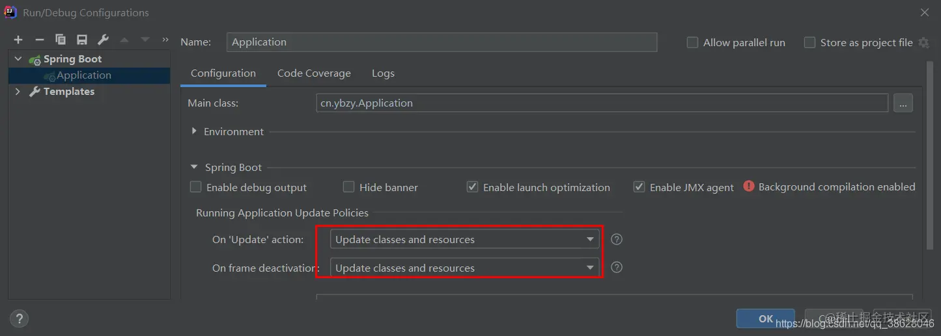Open edit templates wrench icon
Screen dimensions: 941x336
[103, 40]
